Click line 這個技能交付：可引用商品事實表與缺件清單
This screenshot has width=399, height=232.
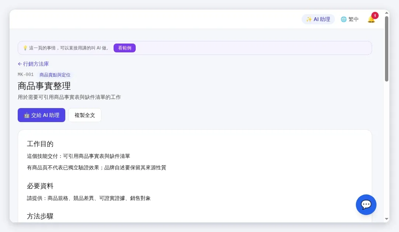79,156
